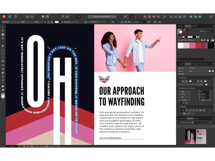Open the font family dropdown showing Work Sans
This screenshot has width=215, height=161.
pyautogui.click(x=10, y=22)
